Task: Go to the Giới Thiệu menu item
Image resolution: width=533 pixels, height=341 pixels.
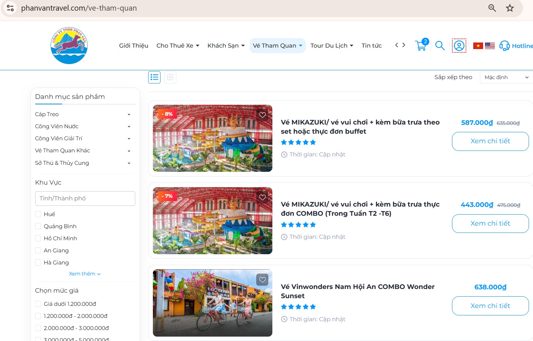Action: pyautogui.click(x=133, y=46)
